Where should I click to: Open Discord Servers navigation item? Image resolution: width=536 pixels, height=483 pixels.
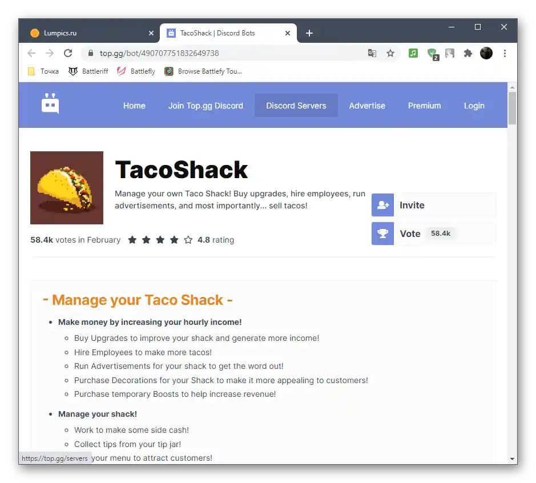296,106
